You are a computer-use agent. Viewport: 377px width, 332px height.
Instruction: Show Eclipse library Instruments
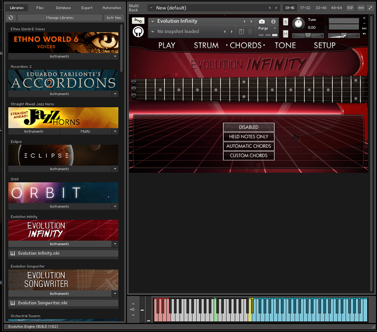coord(59,169)
